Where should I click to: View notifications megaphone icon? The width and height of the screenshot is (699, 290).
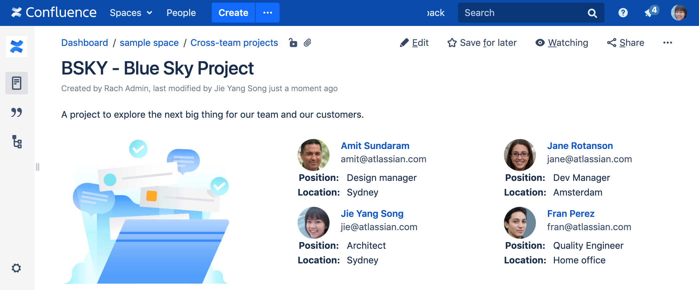click(649, 13)
